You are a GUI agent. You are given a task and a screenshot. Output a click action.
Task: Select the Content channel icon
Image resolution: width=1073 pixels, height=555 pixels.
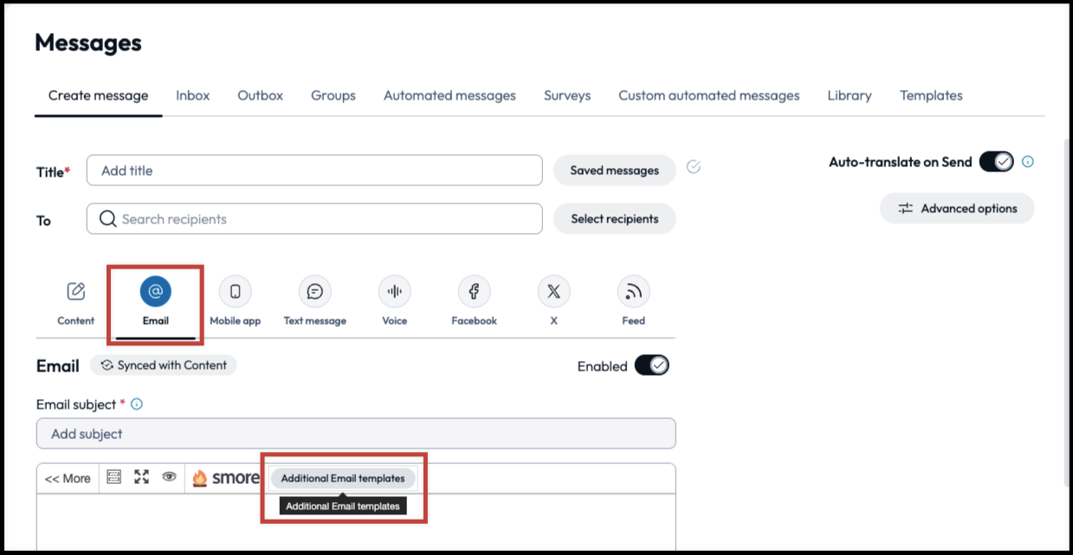pos(76,292)
